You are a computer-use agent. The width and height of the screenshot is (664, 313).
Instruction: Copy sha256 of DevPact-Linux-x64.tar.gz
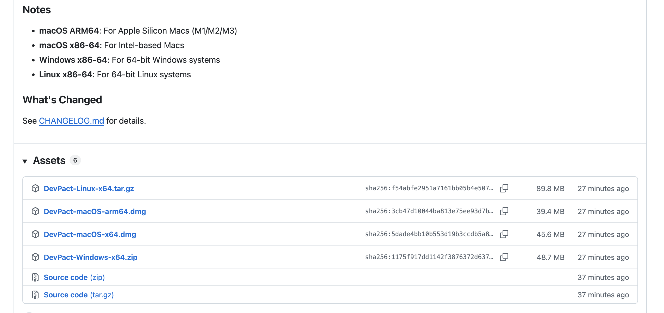504,188
